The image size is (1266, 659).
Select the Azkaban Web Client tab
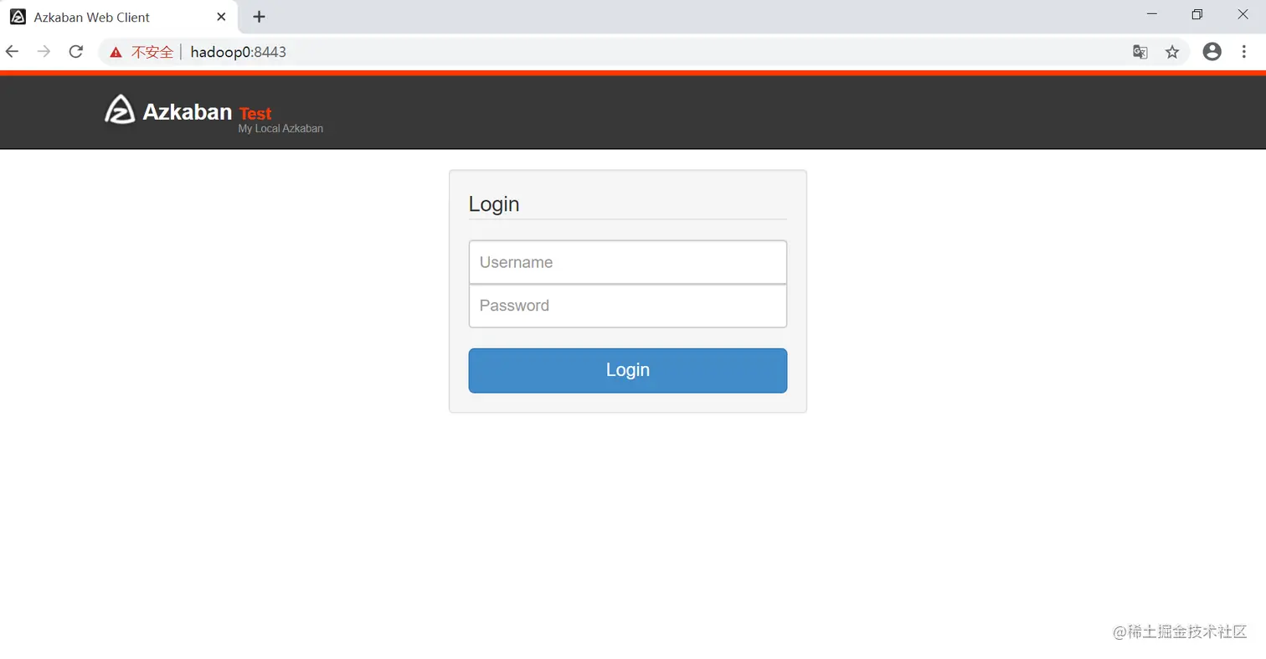point(119,17)
